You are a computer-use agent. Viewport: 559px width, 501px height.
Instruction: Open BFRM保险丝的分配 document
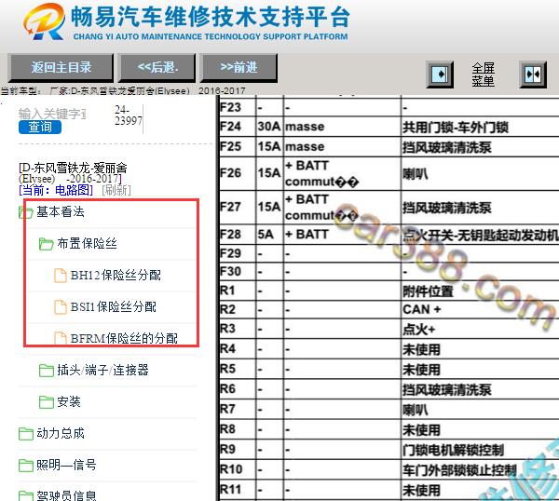pyautogui.click(x=124, y=339)
